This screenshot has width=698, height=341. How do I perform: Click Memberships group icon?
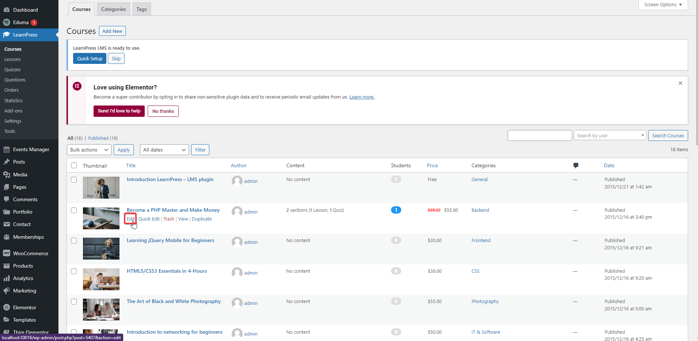7,237
